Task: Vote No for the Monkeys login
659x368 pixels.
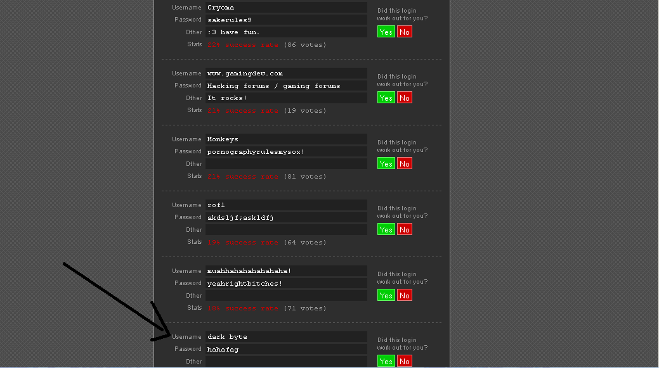Action: (404, 163)
